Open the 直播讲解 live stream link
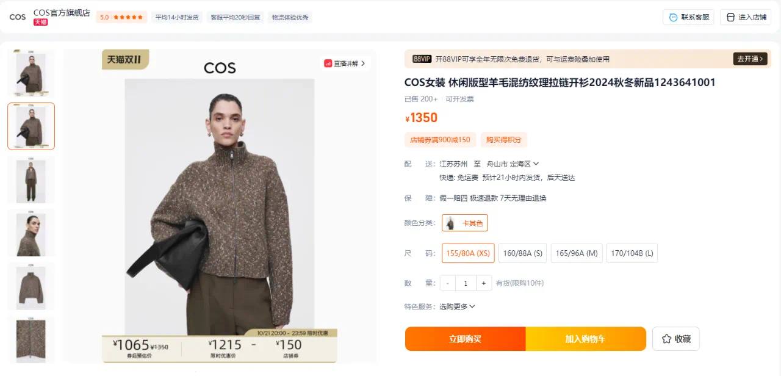This screenshot has height=376, width=781. pyautogui.click(x=345, y=63)
